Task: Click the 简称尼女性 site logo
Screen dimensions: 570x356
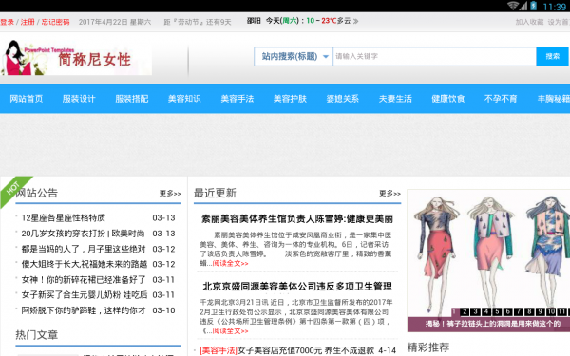Action: pyautogui.click(x=76, y=57)
